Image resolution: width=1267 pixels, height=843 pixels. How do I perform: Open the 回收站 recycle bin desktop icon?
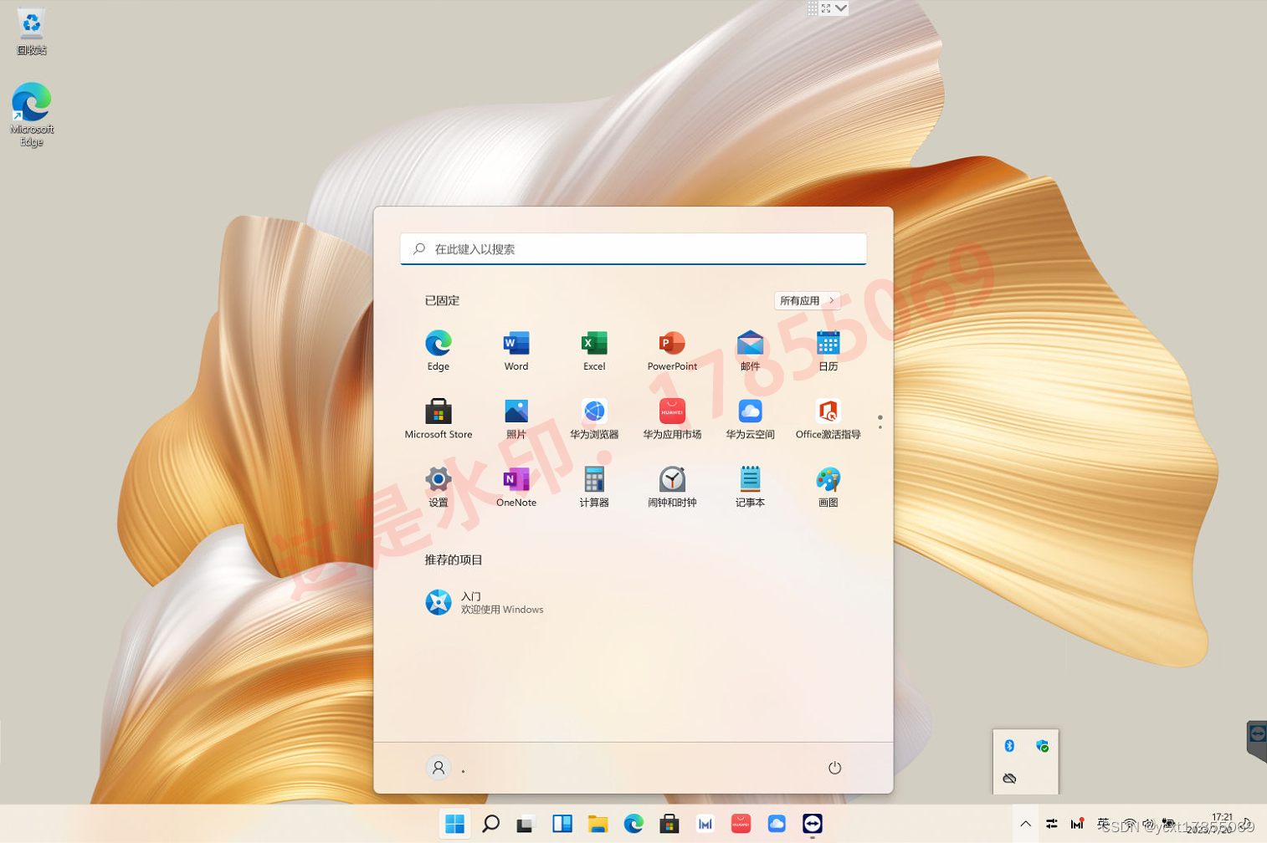(31, 32)
